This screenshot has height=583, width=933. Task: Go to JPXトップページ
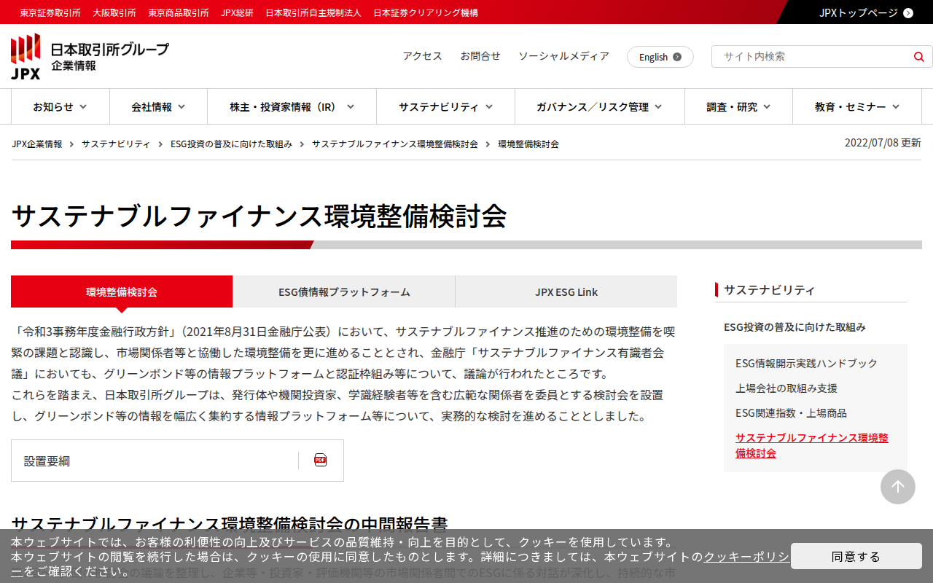tap(859, 12)
